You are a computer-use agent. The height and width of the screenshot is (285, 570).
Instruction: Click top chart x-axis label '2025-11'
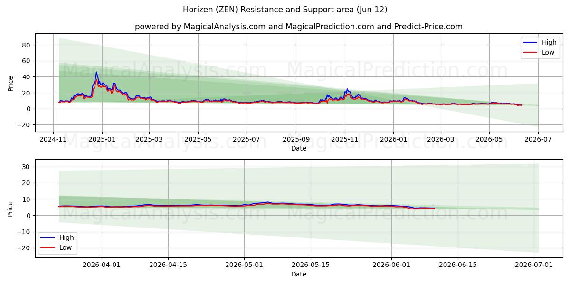(345, 140)
